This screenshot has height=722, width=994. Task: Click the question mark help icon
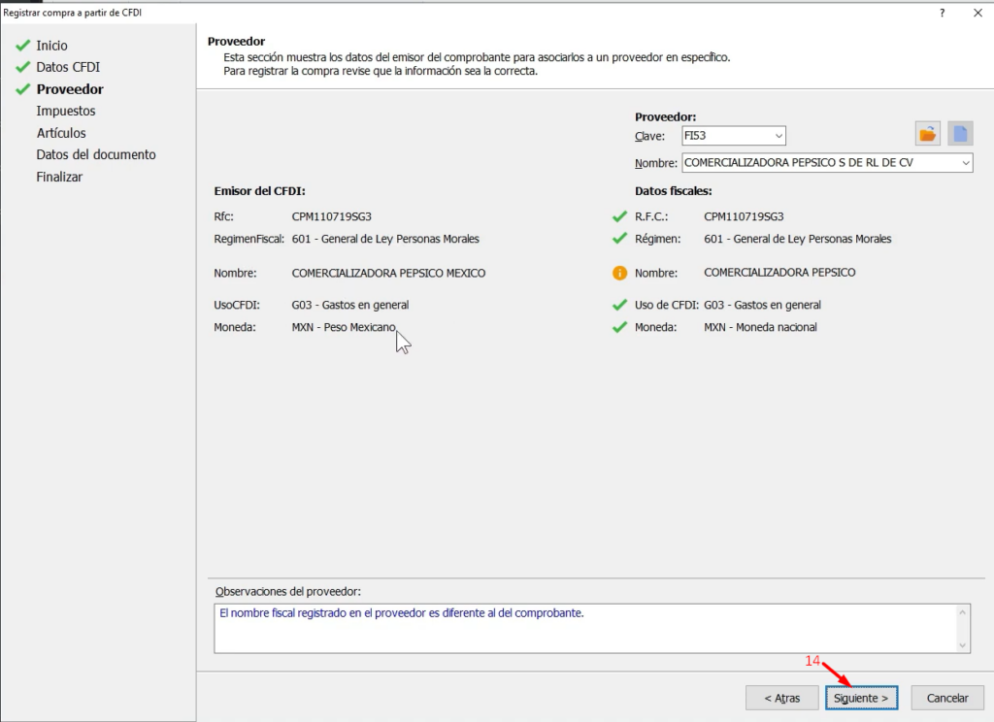pyautogui.click(x=942, y=13)
